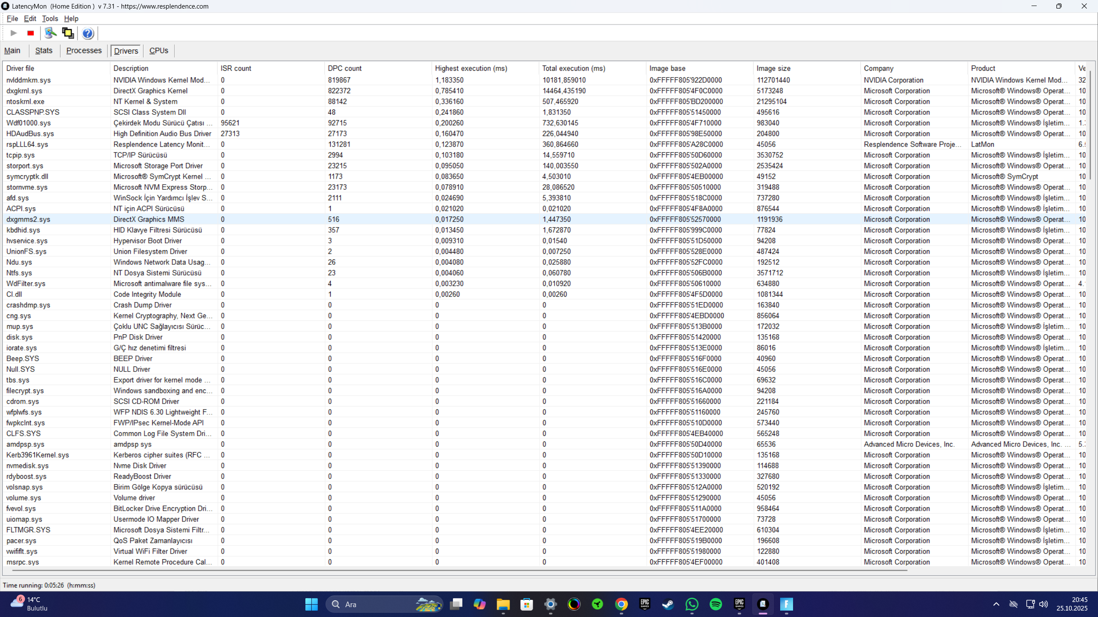Open the Tools menu

50,18
